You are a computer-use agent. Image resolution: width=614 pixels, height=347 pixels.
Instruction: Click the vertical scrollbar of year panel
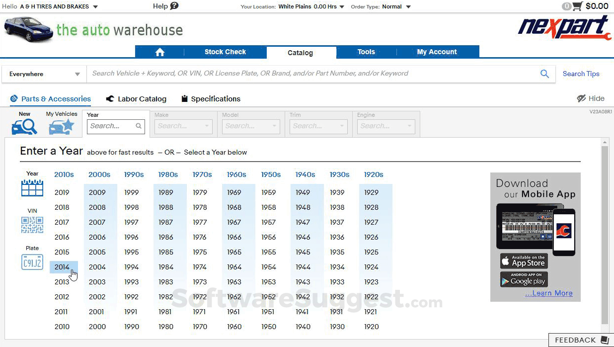604,234
